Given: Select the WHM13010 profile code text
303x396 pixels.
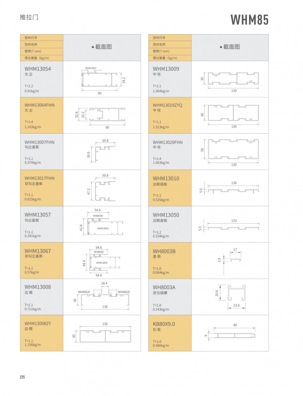Looking at the screenshot, I should click(166, 178).
